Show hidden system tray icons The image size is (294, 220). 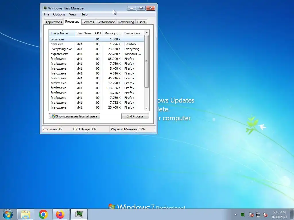click(235, 215)
